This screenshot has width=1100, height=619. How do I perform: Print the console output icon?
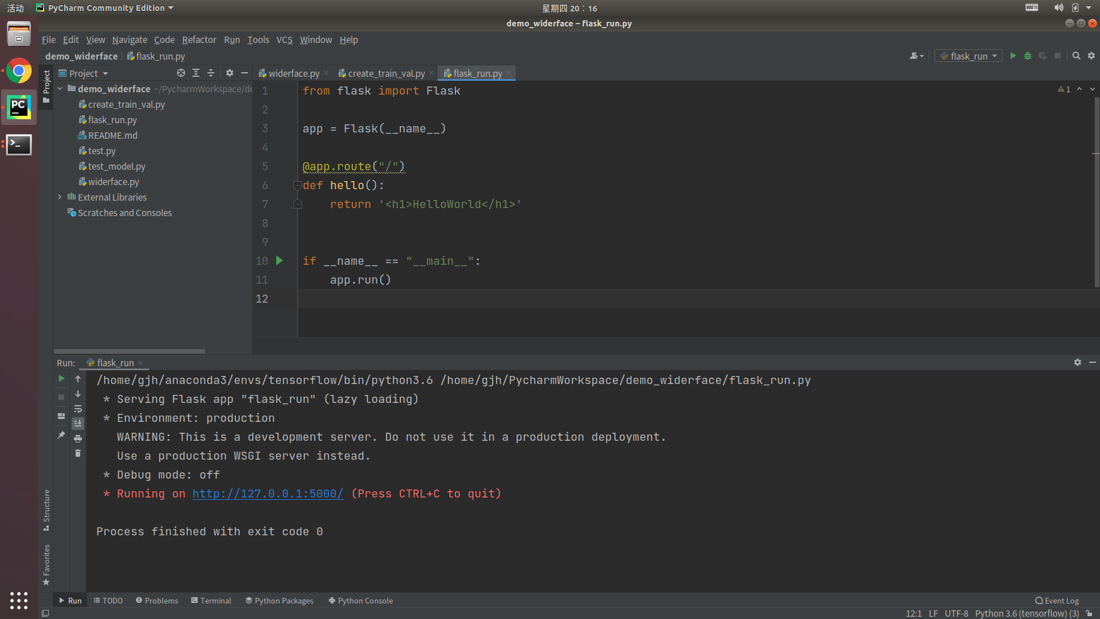click(78, 438)
